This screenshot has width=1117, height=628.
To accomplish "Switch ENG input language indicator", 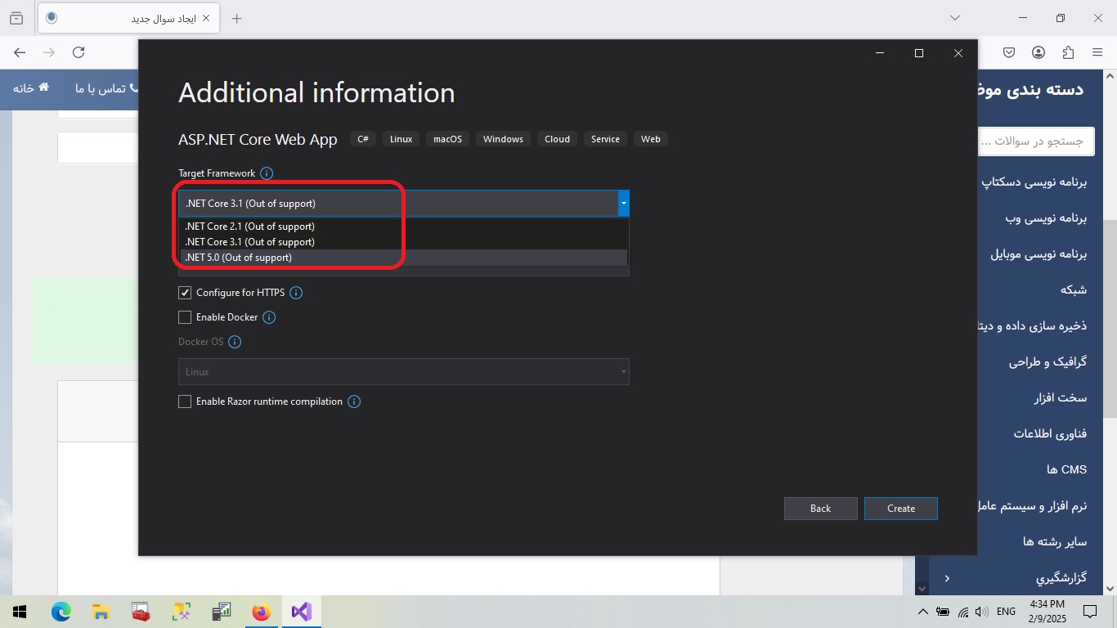I will (1007, 612).
